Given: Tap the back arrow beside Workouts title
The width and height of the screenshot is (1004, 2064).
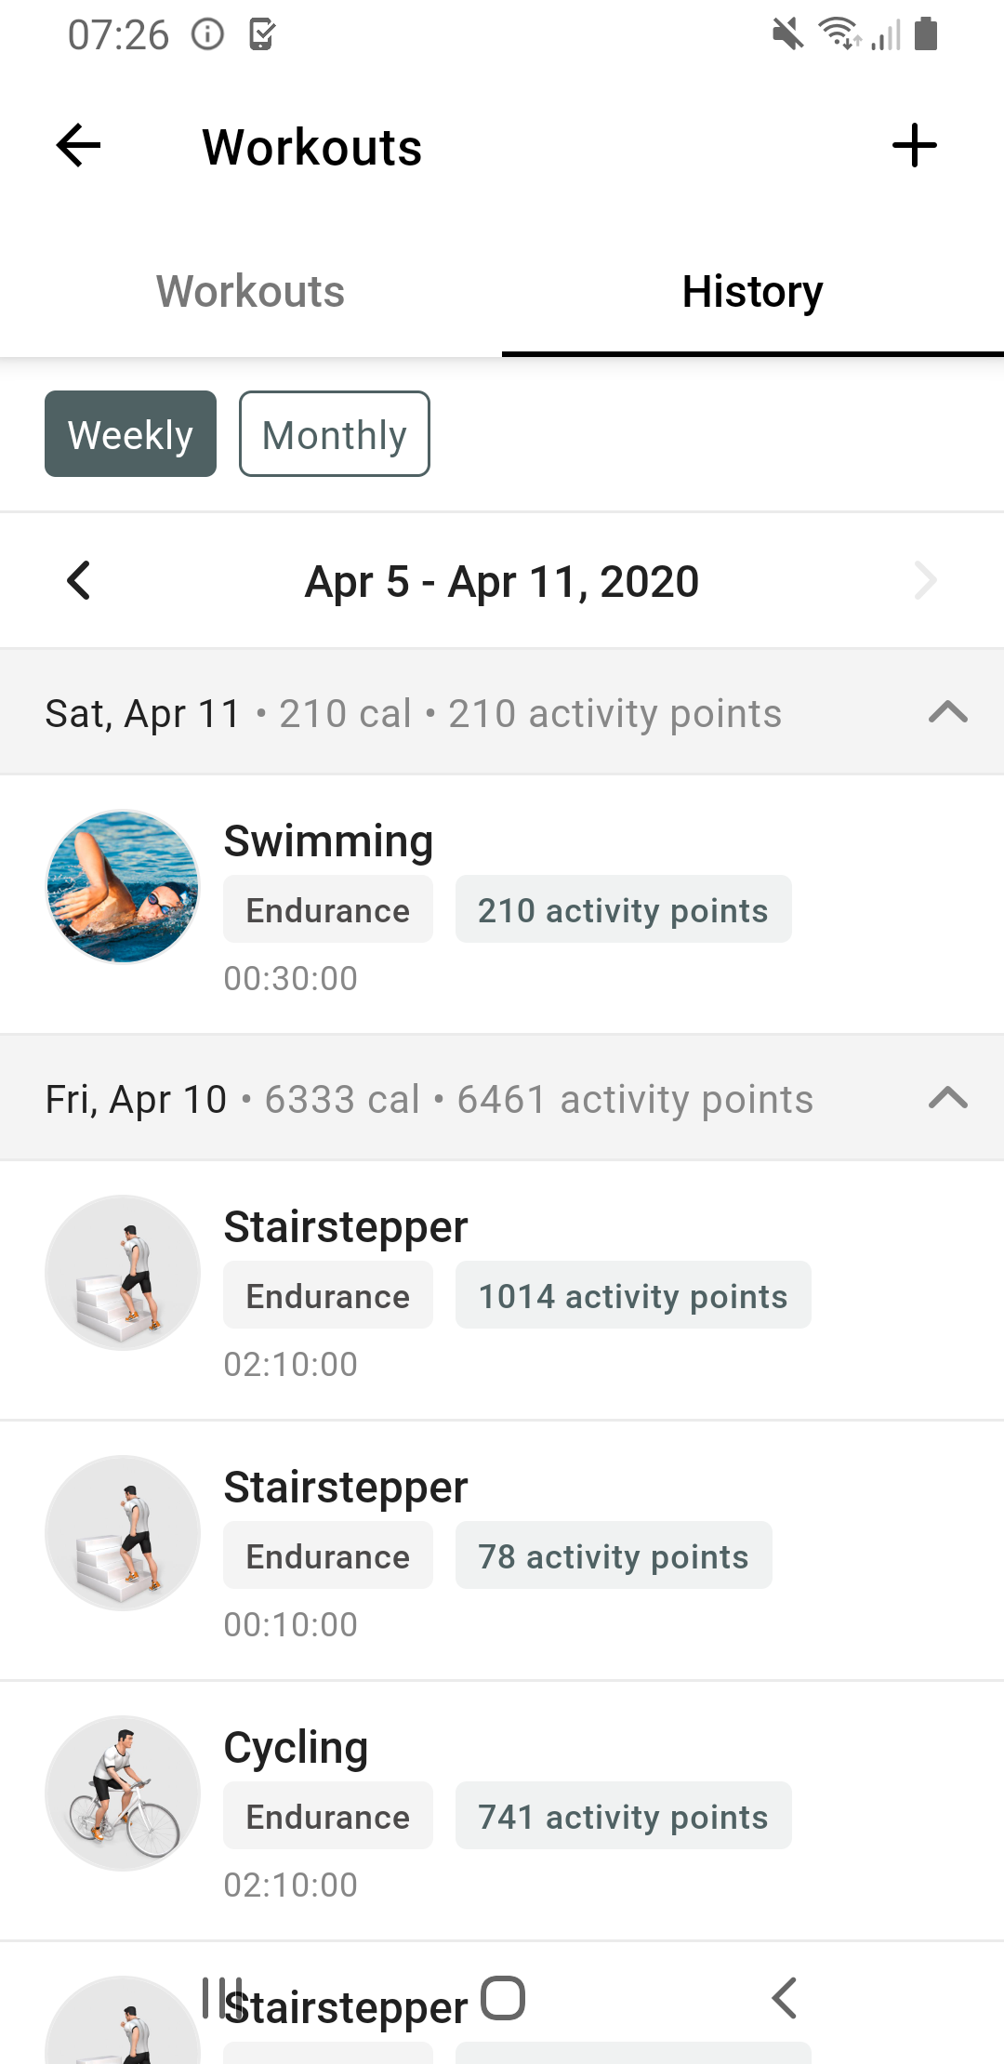Looking at the screenshot, I should coord(79,146).
